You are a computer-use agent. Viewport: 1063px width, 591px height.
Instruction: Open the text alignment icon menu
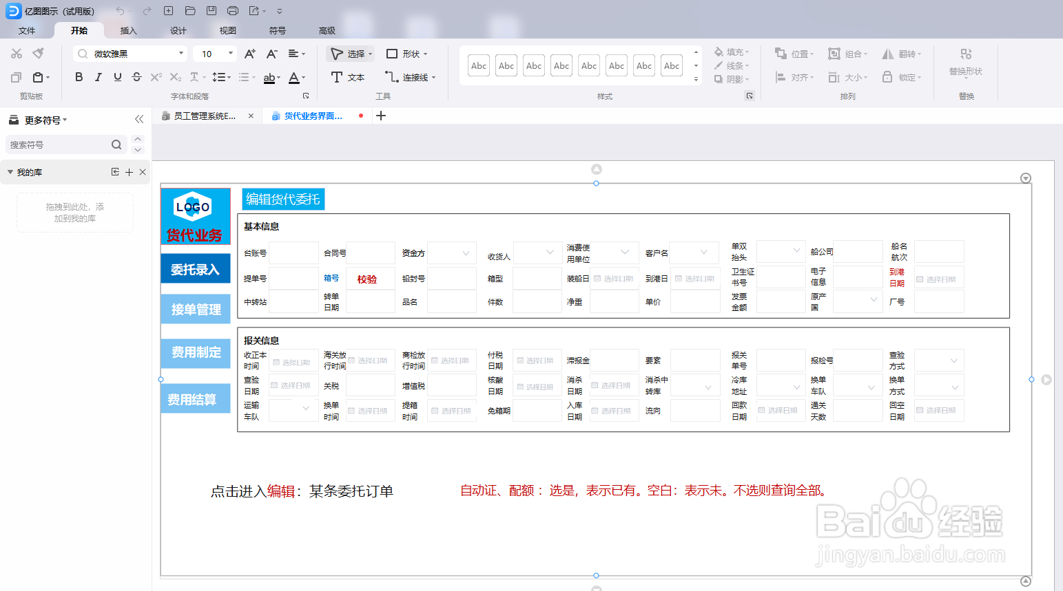pyautogui.click(x=296, y=54)
